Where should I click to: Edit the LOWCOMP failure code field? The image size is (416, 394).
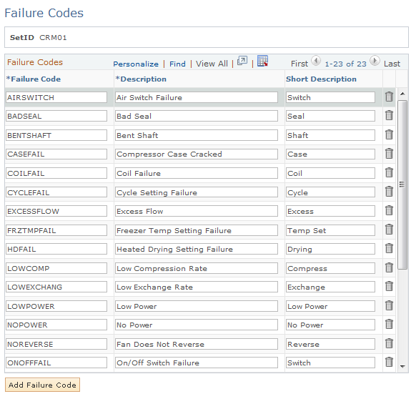coord(56,268)
